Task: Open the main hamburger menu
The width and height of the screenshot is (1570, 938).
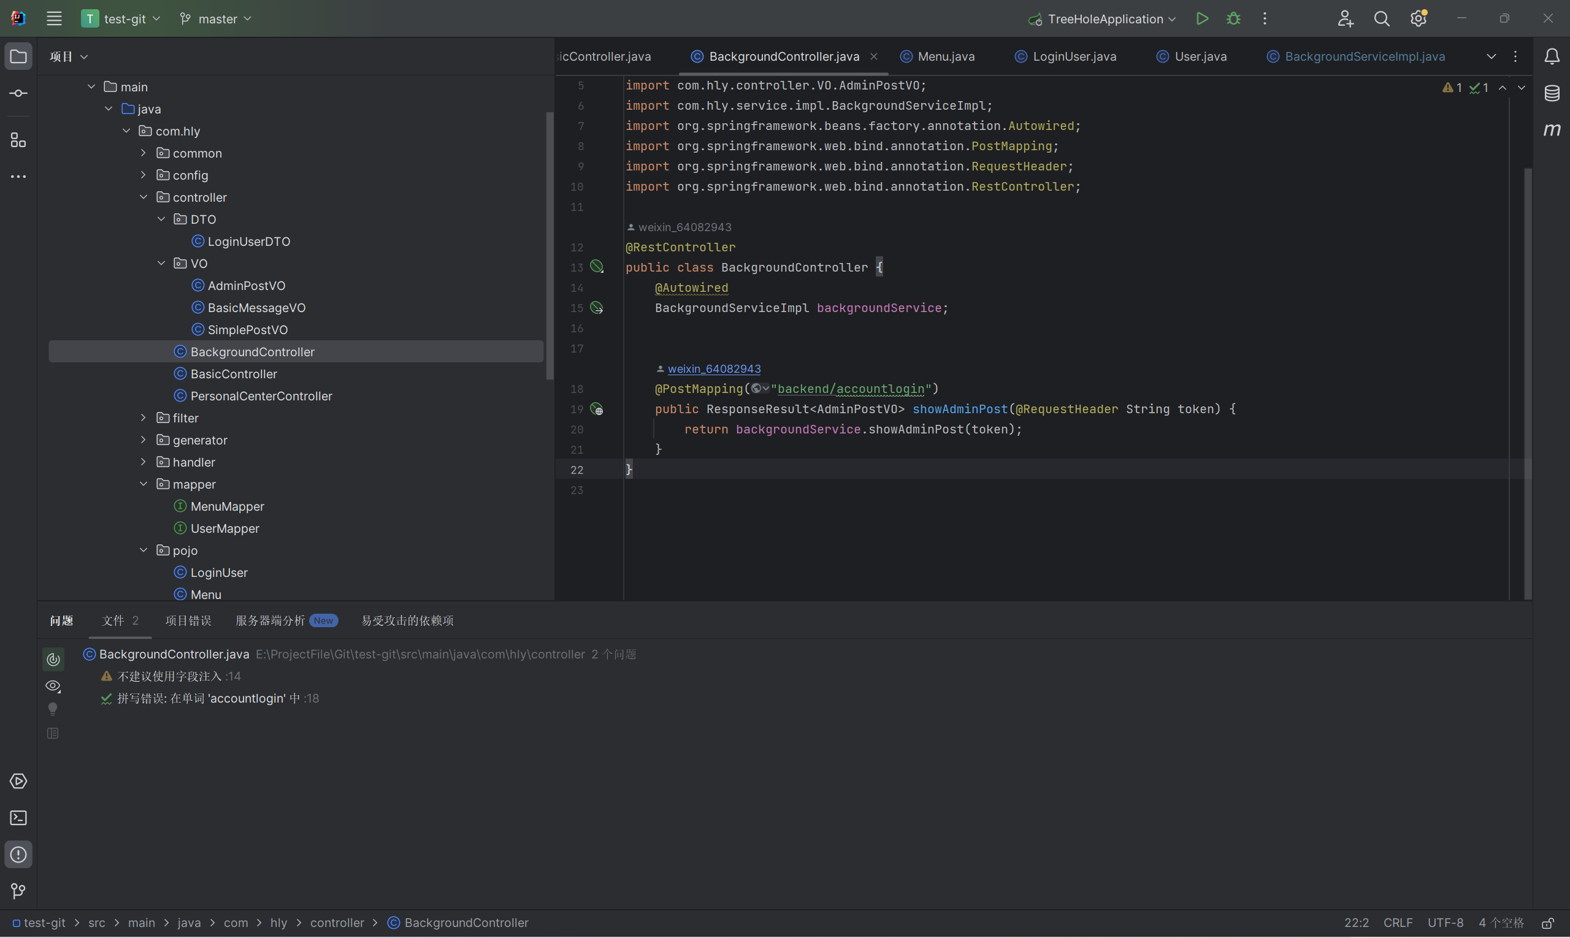Action: 54,19
